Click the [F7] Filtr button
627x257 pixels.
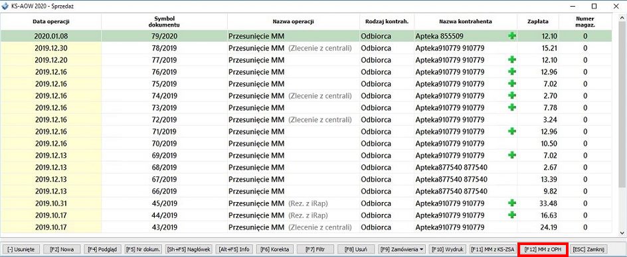coord(315,249)
